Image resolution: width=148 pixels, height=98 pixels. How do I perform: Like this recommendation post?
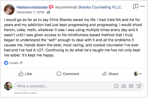click(25, 74)
